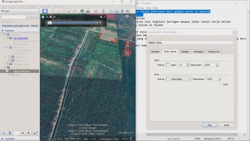Increase the Garis Lebar value by one step
The width and height of the screenshot is (250, 141).
[188, 64]
